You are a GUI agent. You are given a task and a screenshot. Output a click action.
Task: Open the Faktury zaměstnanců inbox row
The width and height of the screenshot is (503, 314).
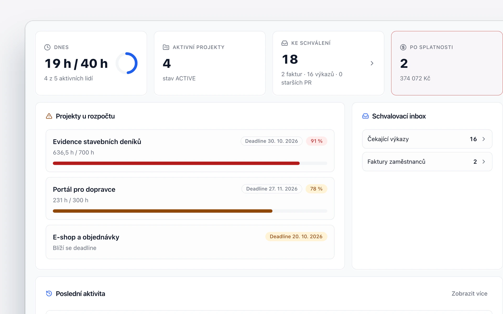pos(427,162)
